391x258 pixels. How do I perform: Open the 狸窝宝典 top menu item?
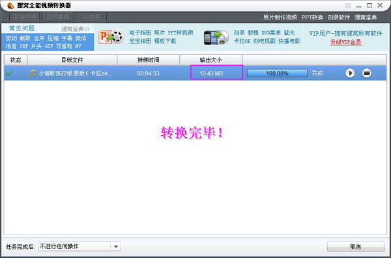366,18
